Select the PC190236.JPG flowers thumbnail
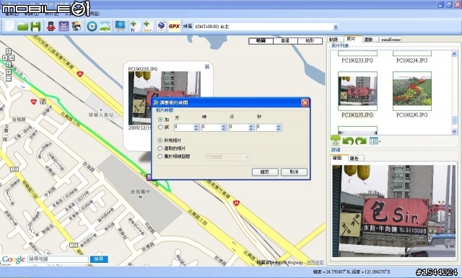Screen dimensions: 462x278 point(412,91)
